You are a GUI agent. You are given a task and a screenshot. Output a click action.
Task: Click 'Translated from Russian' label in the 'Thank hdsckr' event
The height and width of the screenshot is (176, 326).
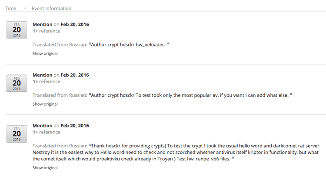pos(60,146)
